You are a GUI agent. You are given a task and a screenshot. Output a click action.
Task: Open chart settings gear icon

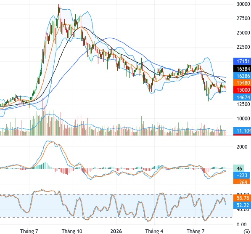pyautogui.click(x=247, y=231)
